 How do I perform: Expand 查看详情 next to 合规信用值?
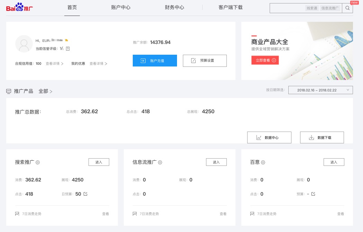click(x=55, y=64)
